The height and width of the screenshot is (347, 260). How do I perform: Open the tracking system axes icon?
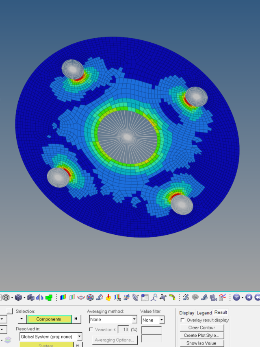[154, 297]
